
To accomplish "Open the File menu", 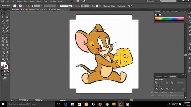I will pos(8,1).
